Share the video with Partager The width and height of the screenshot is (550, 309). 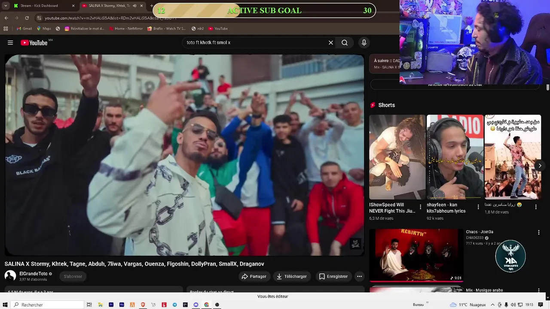(x=254, y=276)
